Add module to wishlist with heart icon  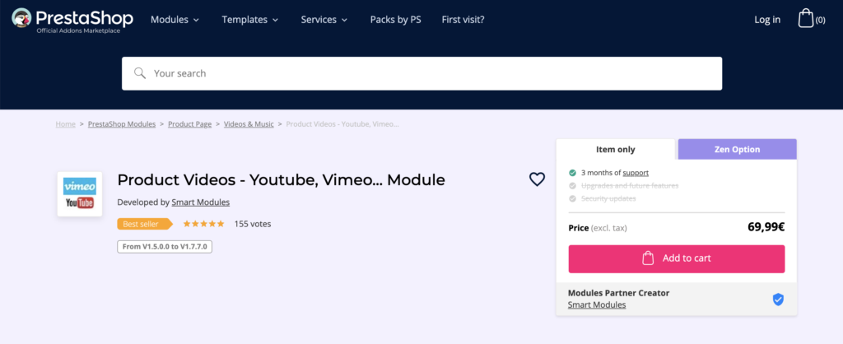tap(537, 179)
